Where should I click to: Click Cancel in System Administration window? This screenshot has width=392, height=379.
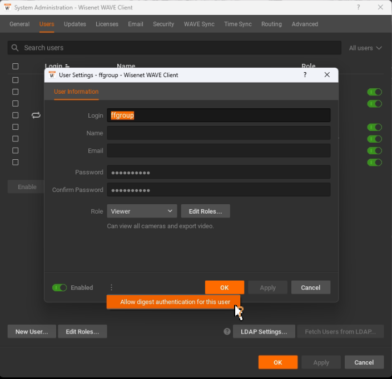coord(364,362)
